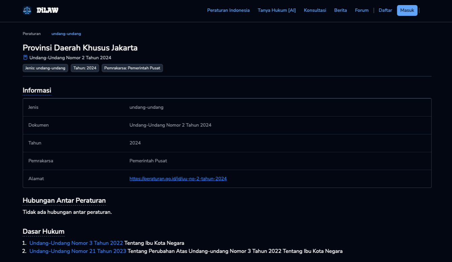Click the DiLAW scales-of-justice logo icon
The image size is (452, 262).
(x=27, y=10)
